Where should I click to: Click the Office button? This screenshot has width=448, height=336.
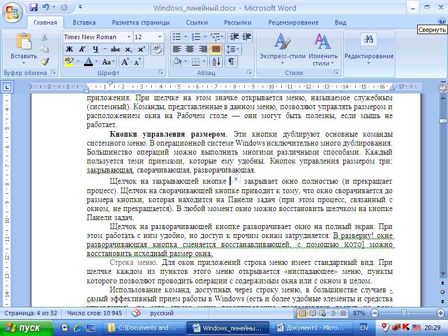click(x=12, y=12)
